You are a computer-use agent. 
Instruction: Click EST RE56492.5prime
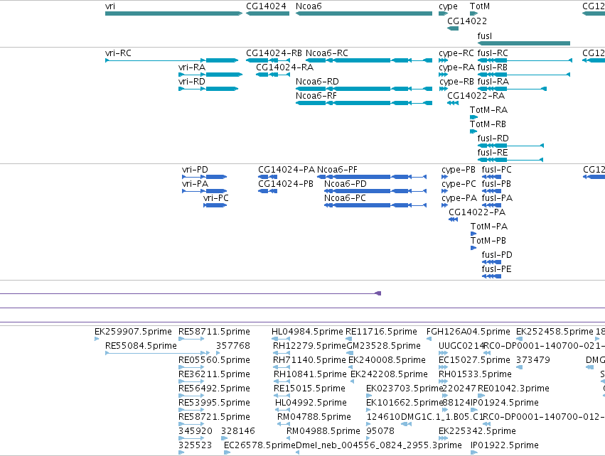[191, 396]
